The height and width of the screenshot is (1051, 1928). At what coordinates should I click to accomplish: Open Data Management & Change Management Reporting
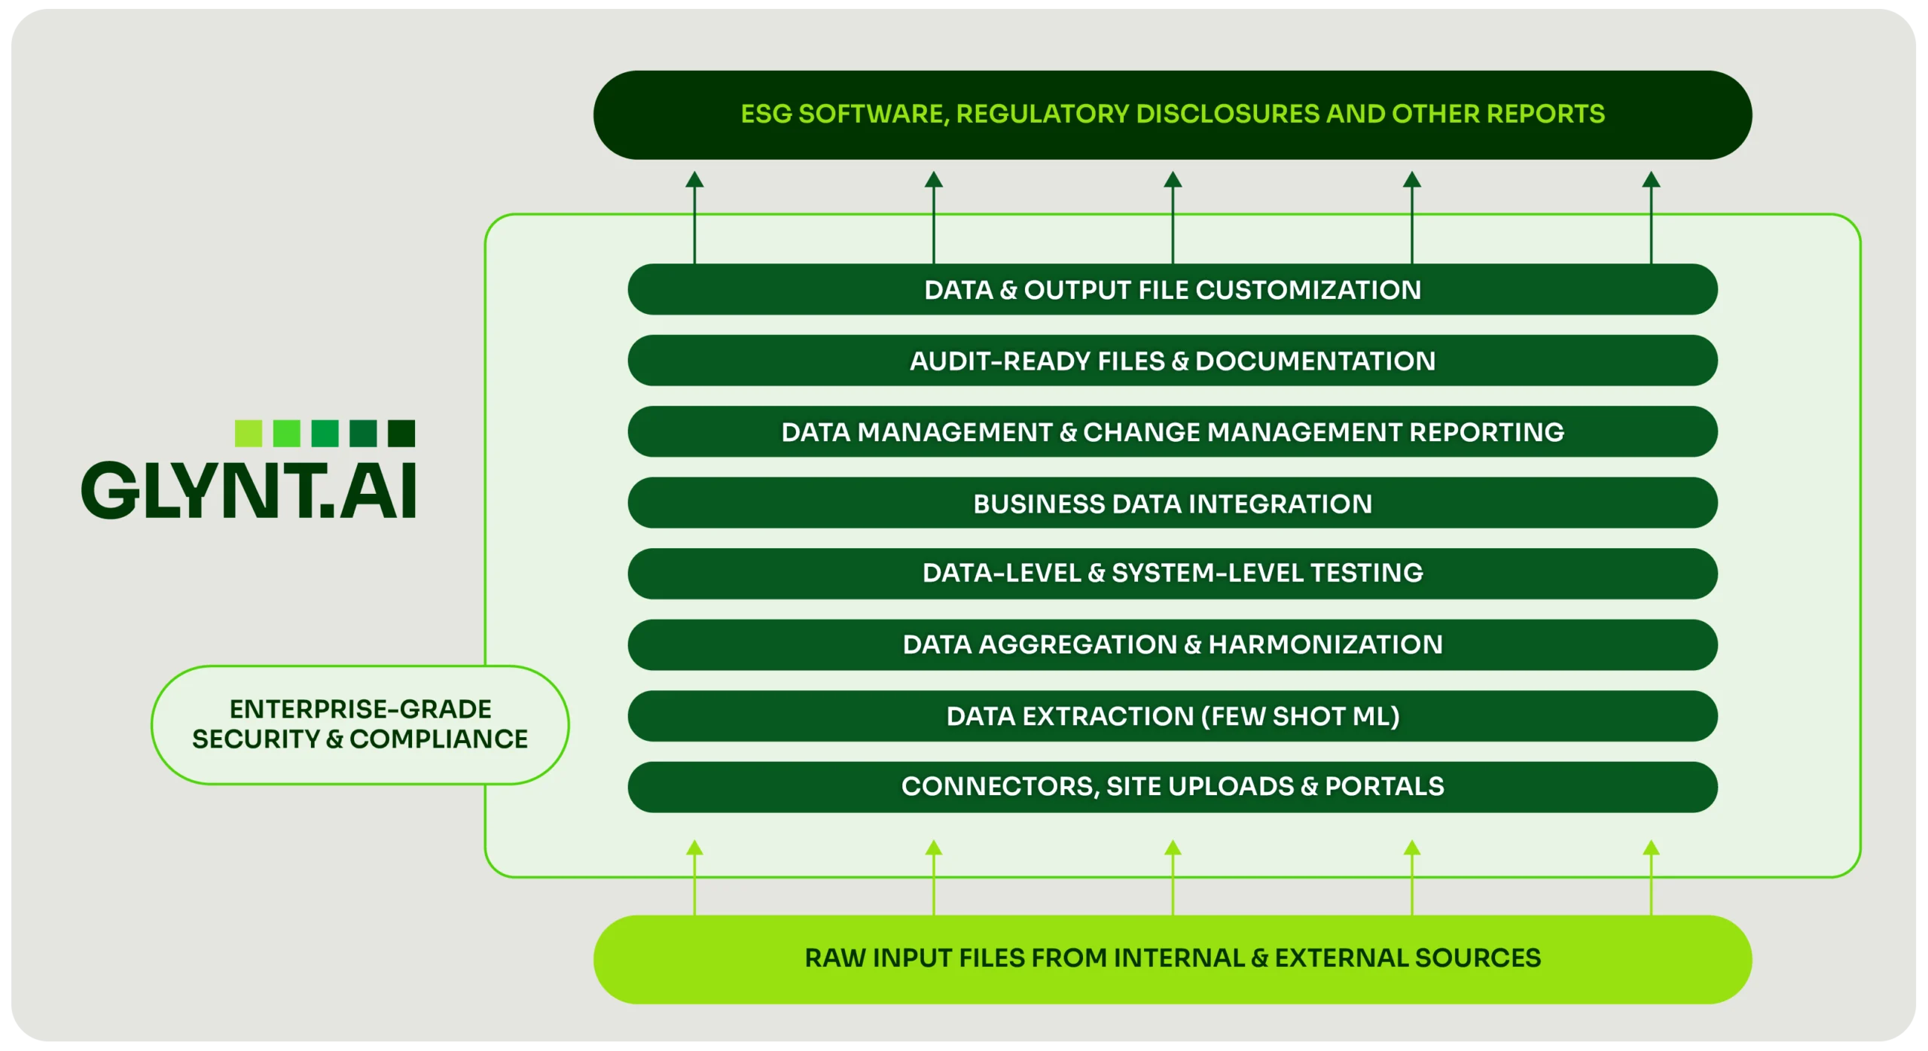click(1172, 431)
